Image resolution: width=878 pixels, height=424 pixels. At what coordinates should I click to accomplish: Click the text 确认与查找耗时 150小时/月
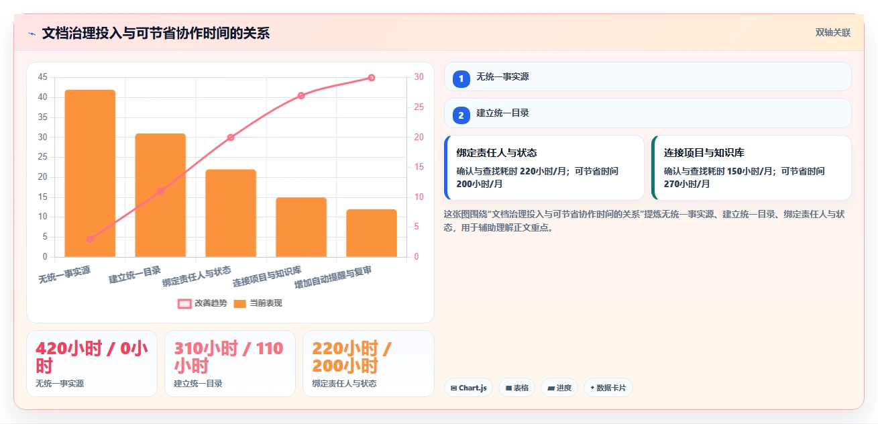(720, 171)
